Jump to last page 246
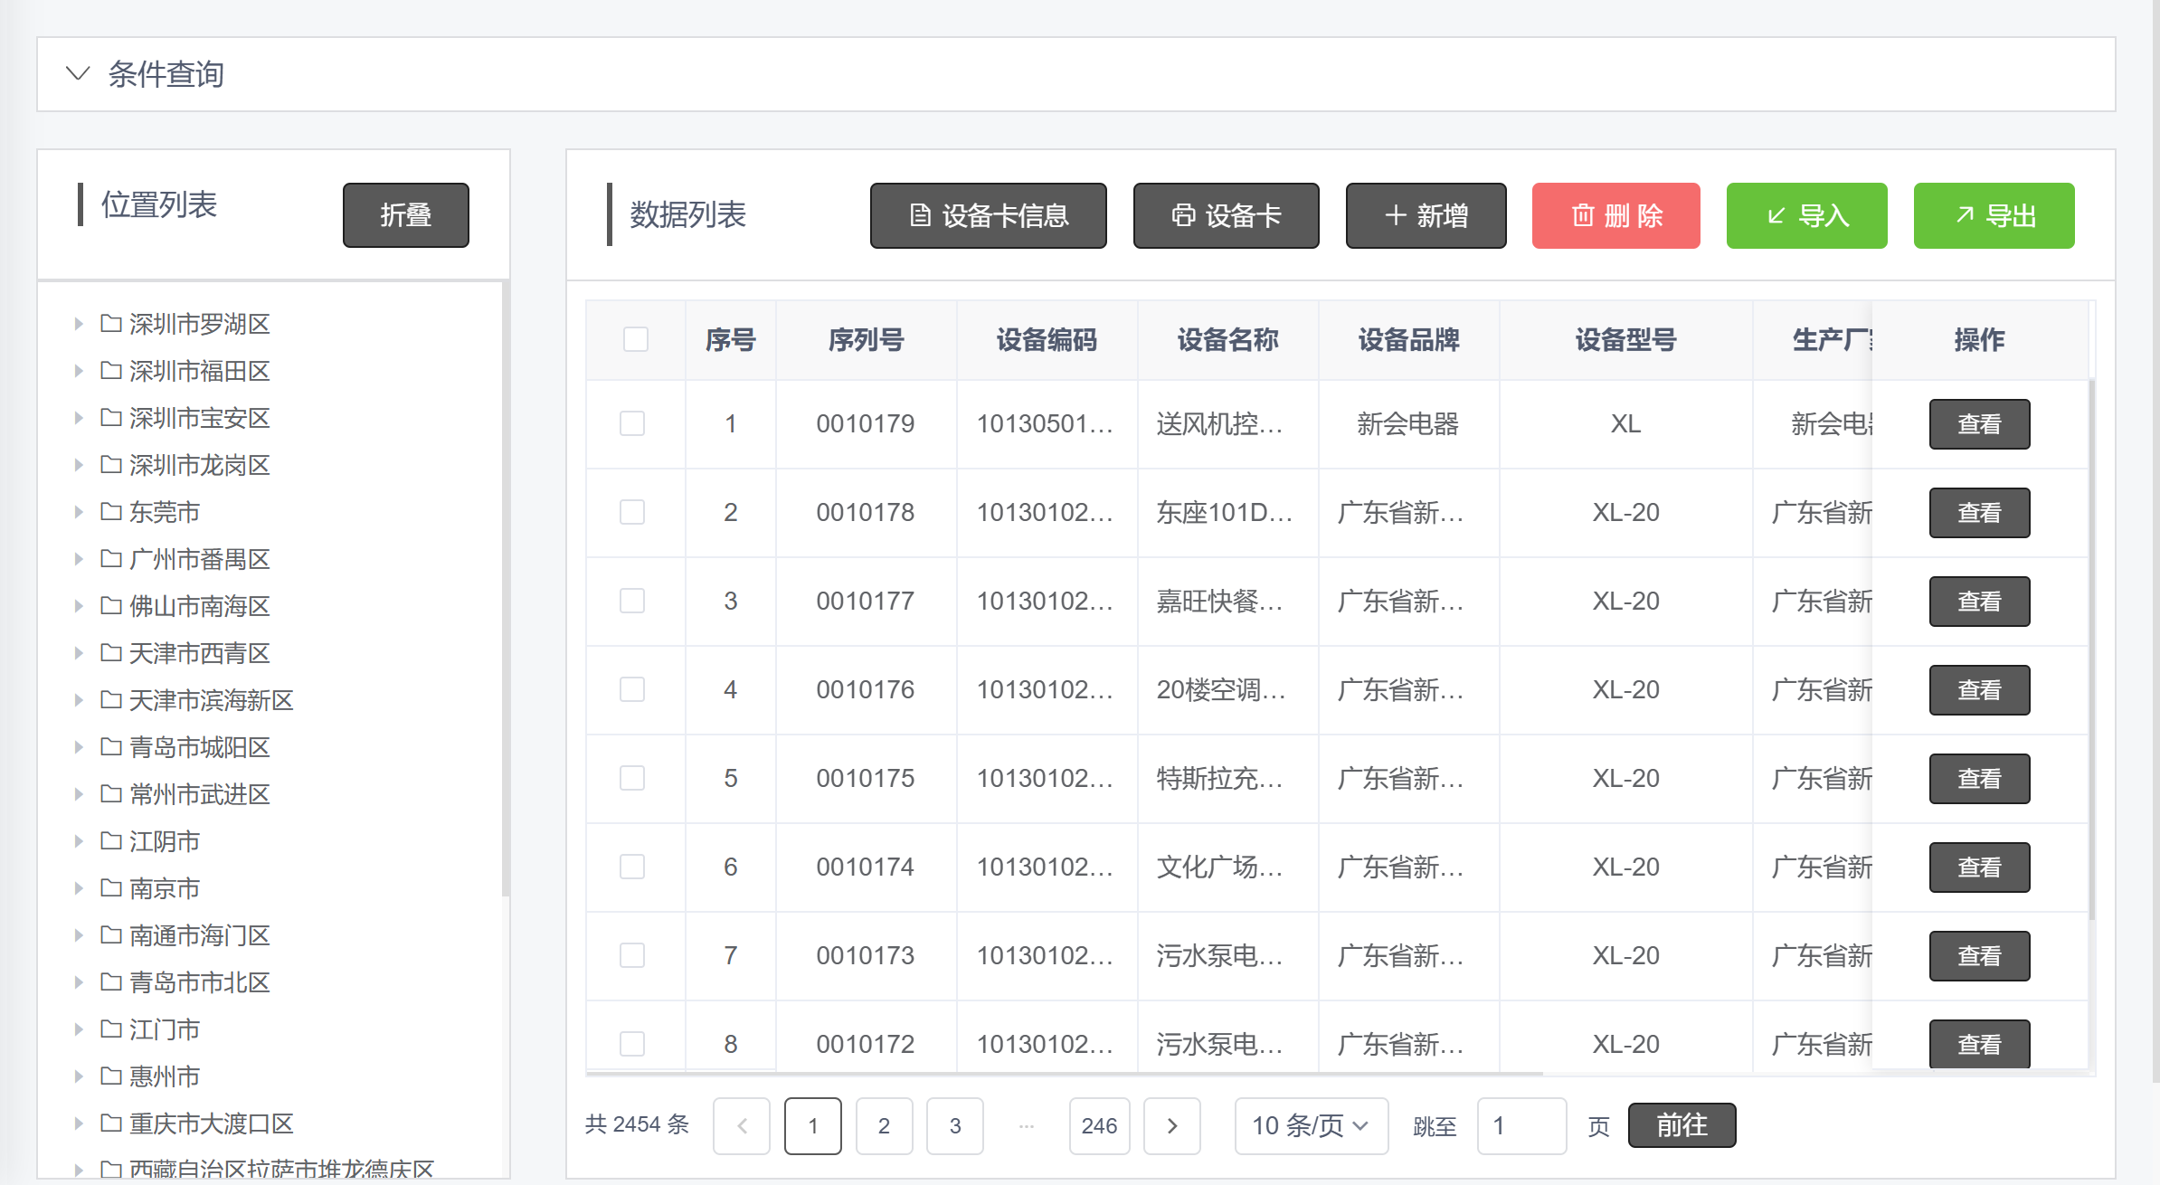The image size is (2160, 1185). point(1099,1125)
